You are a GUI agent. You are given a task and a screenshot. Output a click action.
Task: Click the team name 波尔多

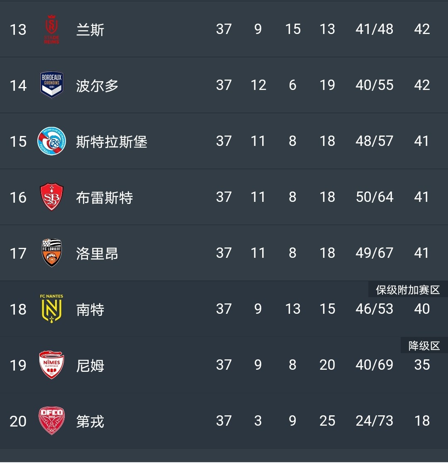(x=97, y=86)
